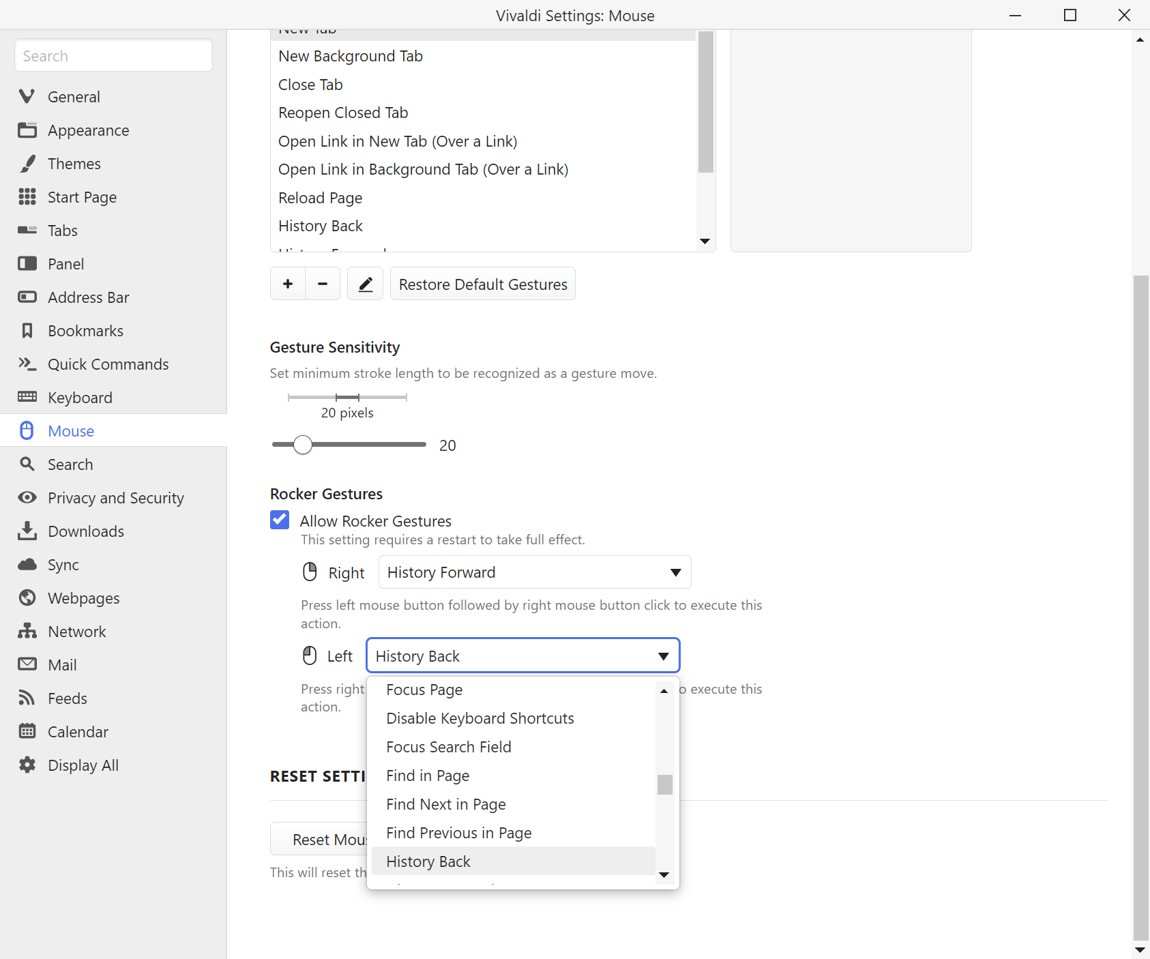Click the add gesture plus icon
This screenshot has height=959, width=1150.
point(288,284)
